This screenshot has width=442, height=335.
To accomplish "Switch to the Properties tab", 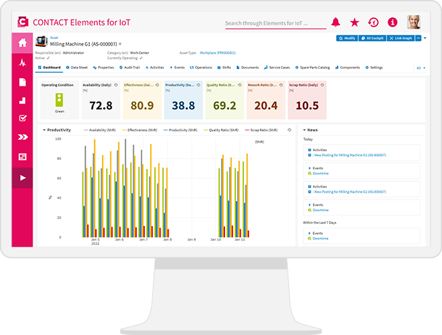I will coord(103,67).
